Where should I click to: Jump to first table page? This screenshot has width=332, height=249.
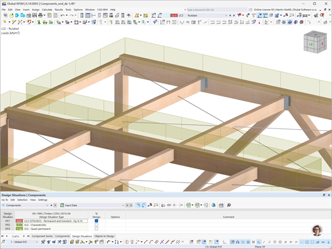click(x=3, y=236)
